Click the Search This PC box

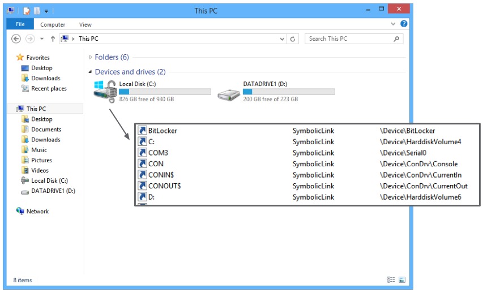(354, 39)
